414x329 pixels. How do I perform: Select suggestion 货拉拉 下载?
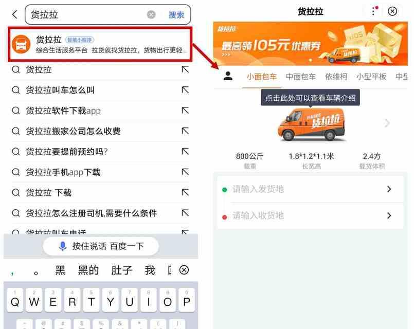tap(48, 193)
